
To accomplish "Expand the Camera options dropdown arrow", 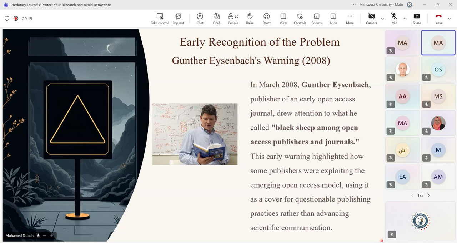I will pyautogui.click(x=382, y=19).
